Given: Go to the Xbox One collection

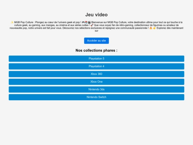Looking at the screenshot, I should [96, 82].
